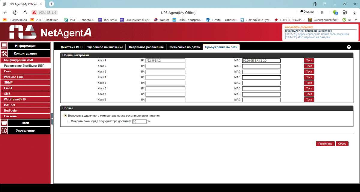Click the Применить button

point(325,144)
